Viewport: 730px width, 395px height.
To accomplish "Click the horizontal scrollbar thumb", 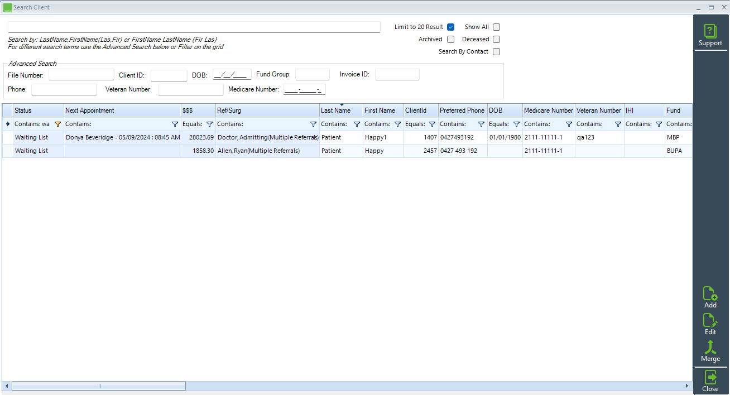I will (99, 386).
